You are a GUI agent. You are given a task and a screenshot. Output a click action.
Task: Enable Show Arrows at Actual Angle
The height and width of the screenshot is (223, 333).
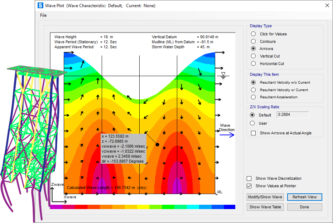[254, 133]
